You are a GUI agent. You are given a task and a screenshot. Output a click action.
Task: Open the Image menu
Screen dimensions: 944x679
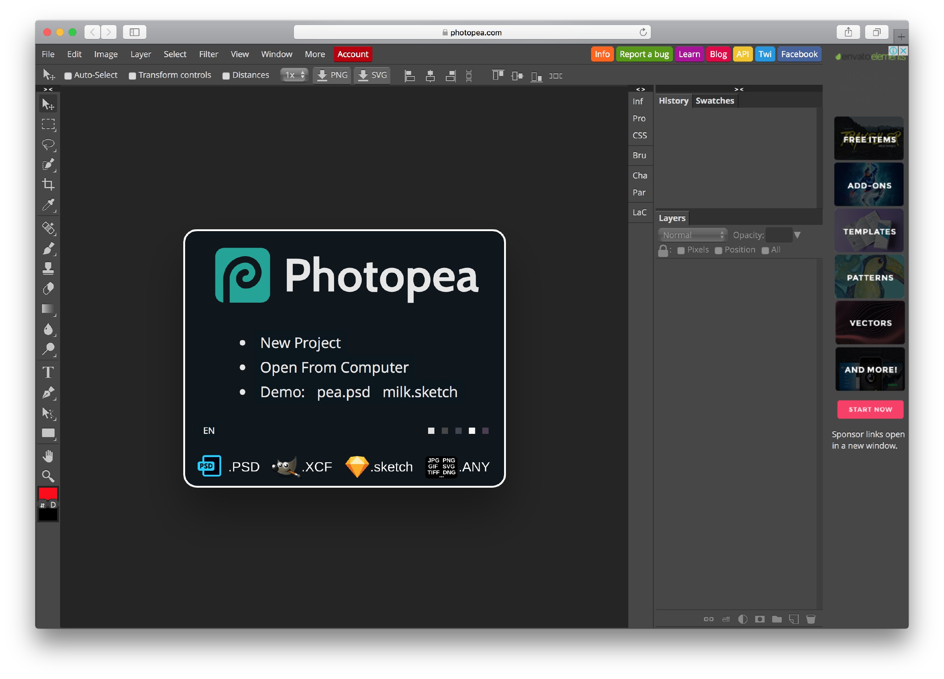tap(106, 54)
